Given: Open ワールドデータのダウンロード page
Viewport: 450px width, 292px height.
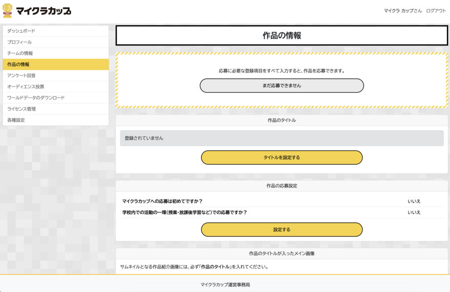Looking at the screenshot, I should (x=56, y=98).
